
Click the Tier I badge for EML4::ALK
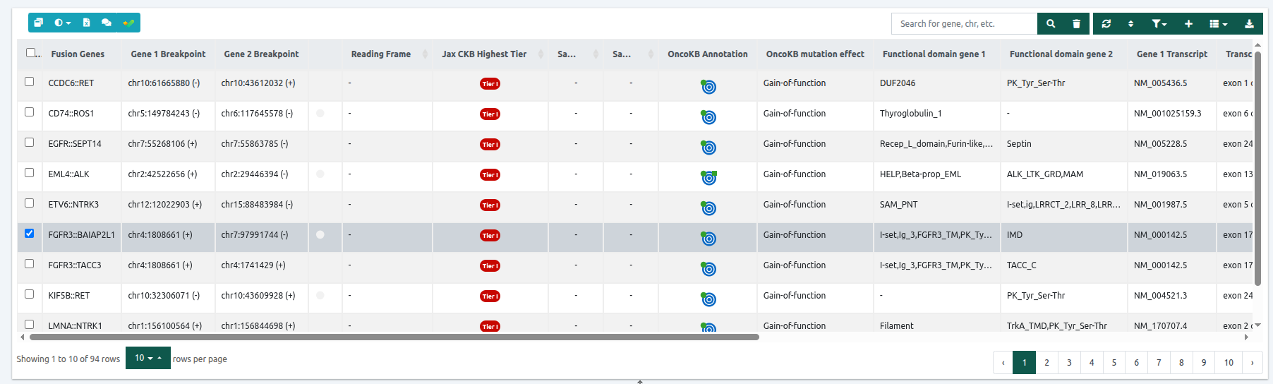click(x=490, y=174)
